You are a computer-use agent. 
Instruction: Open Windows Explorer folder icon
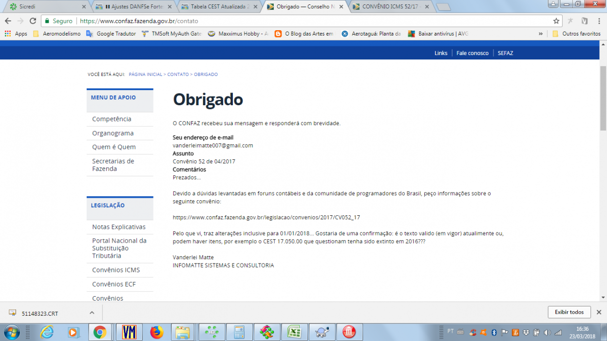183,332
